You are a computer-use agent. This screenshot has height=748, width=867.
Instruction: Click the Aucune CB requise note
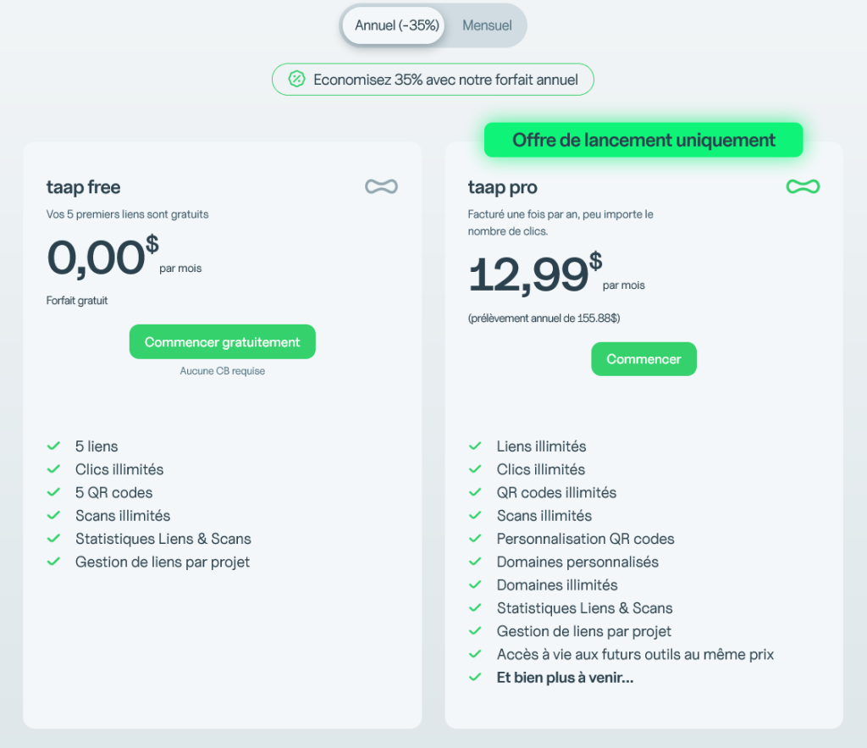coord(222,370)
